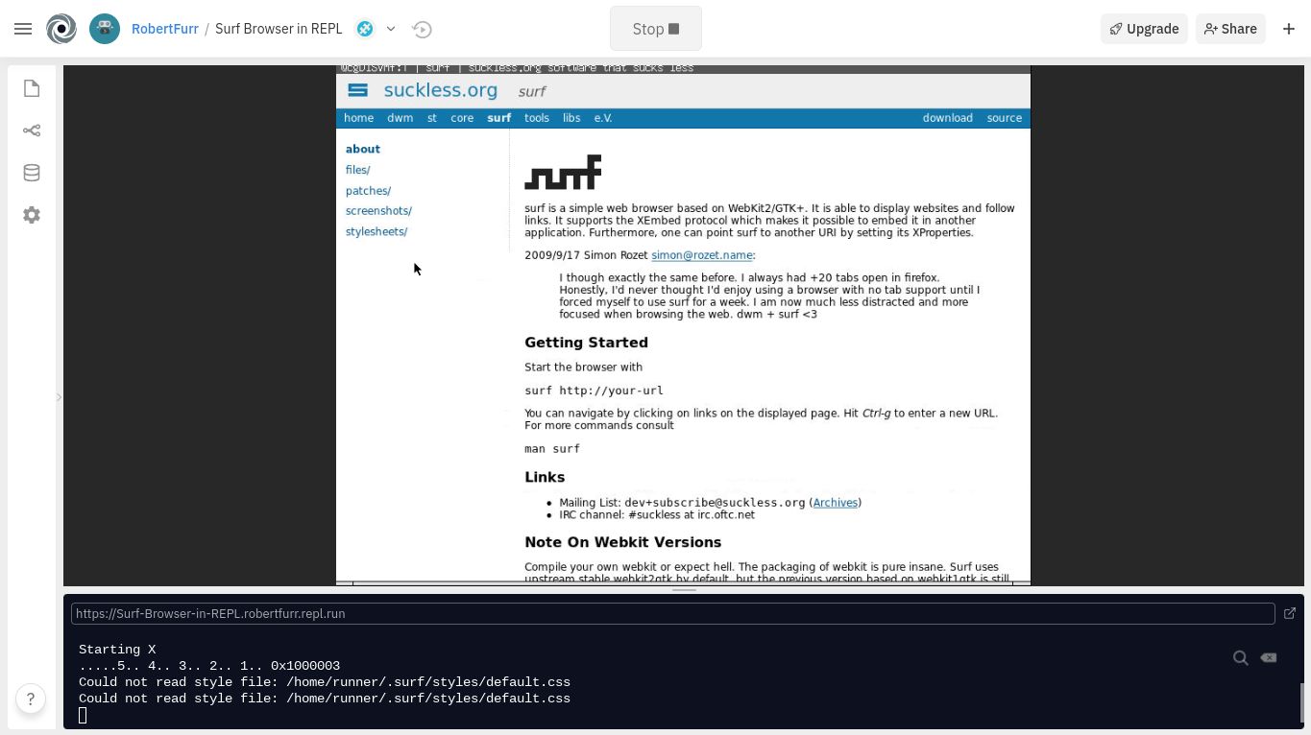Screen dimensions: 1311x735
Task: Expand the repl name dropdown chevron
Action: pyautogui.click(x=391, y=29)
